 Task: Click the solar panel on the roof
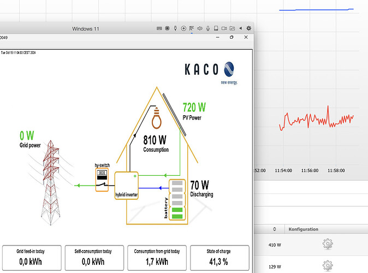coord(174,115)
